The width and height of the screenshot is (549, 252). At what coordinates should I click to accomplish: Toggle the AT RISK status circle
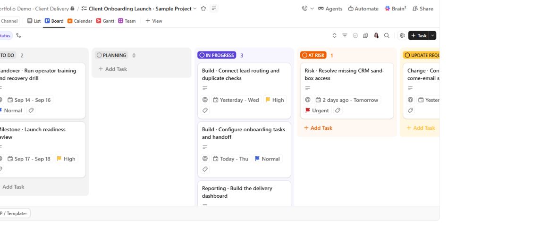(x=304, y=55)
